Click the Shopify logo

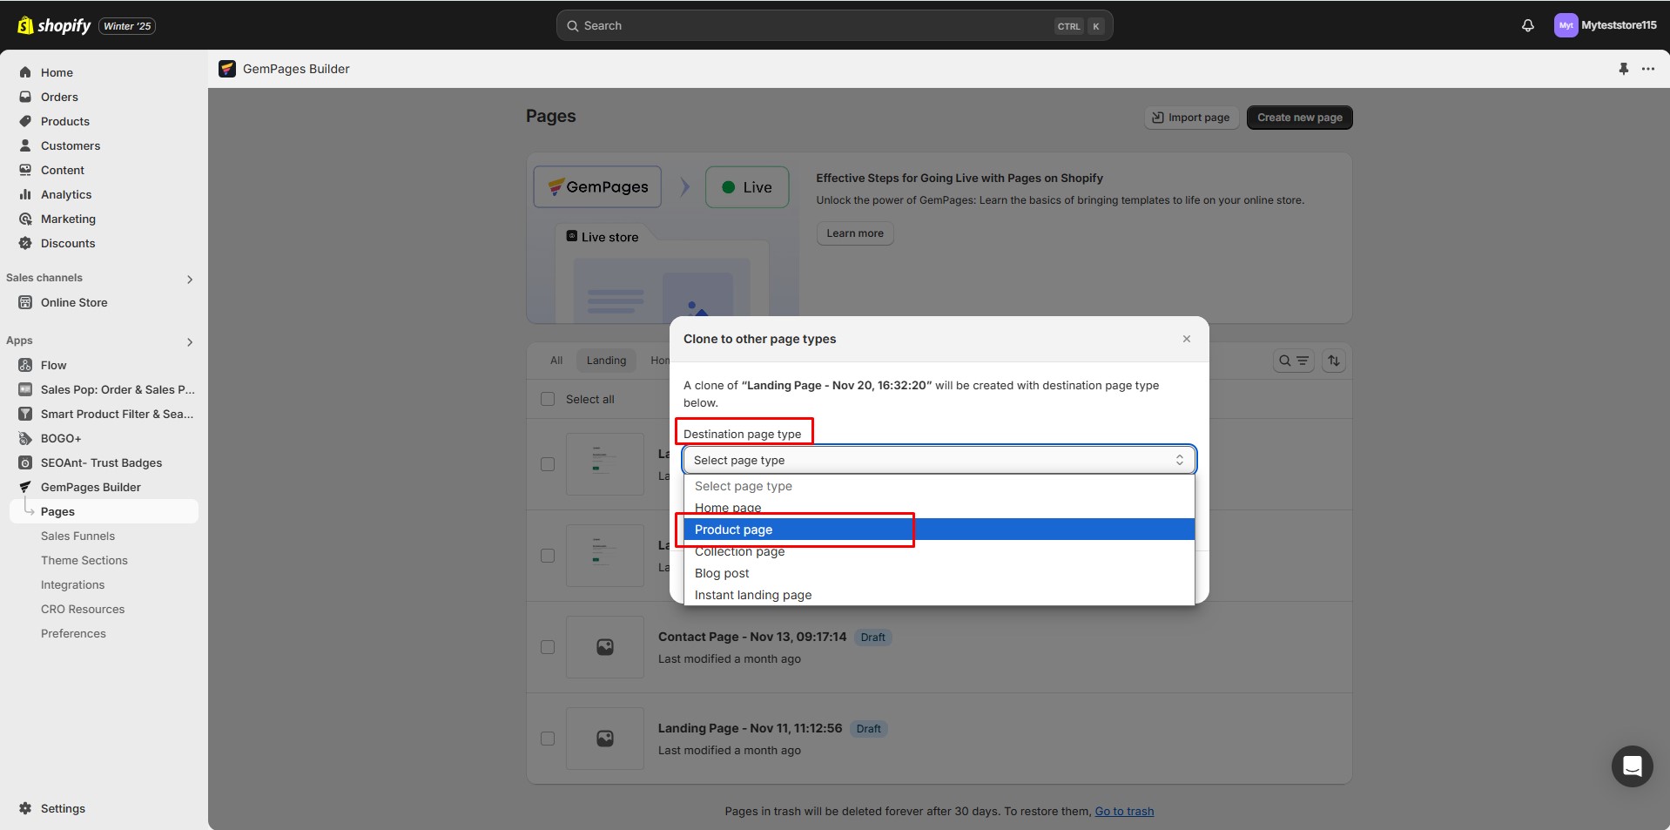pyautogui.click(x=54, y=25)
